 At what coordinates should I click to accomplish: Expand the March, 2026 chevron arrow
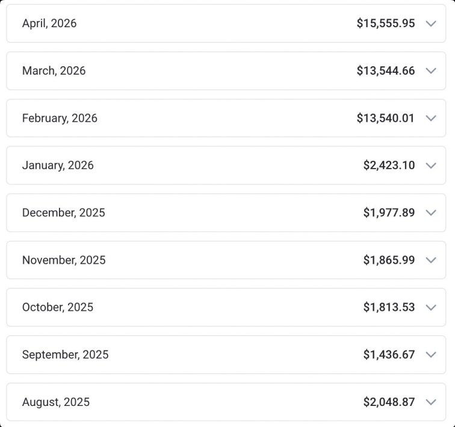pyautogui.click(x=431, y=71)
